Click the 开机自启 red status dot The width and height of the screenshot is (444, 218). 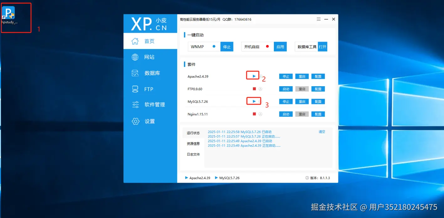pos(267,46)
